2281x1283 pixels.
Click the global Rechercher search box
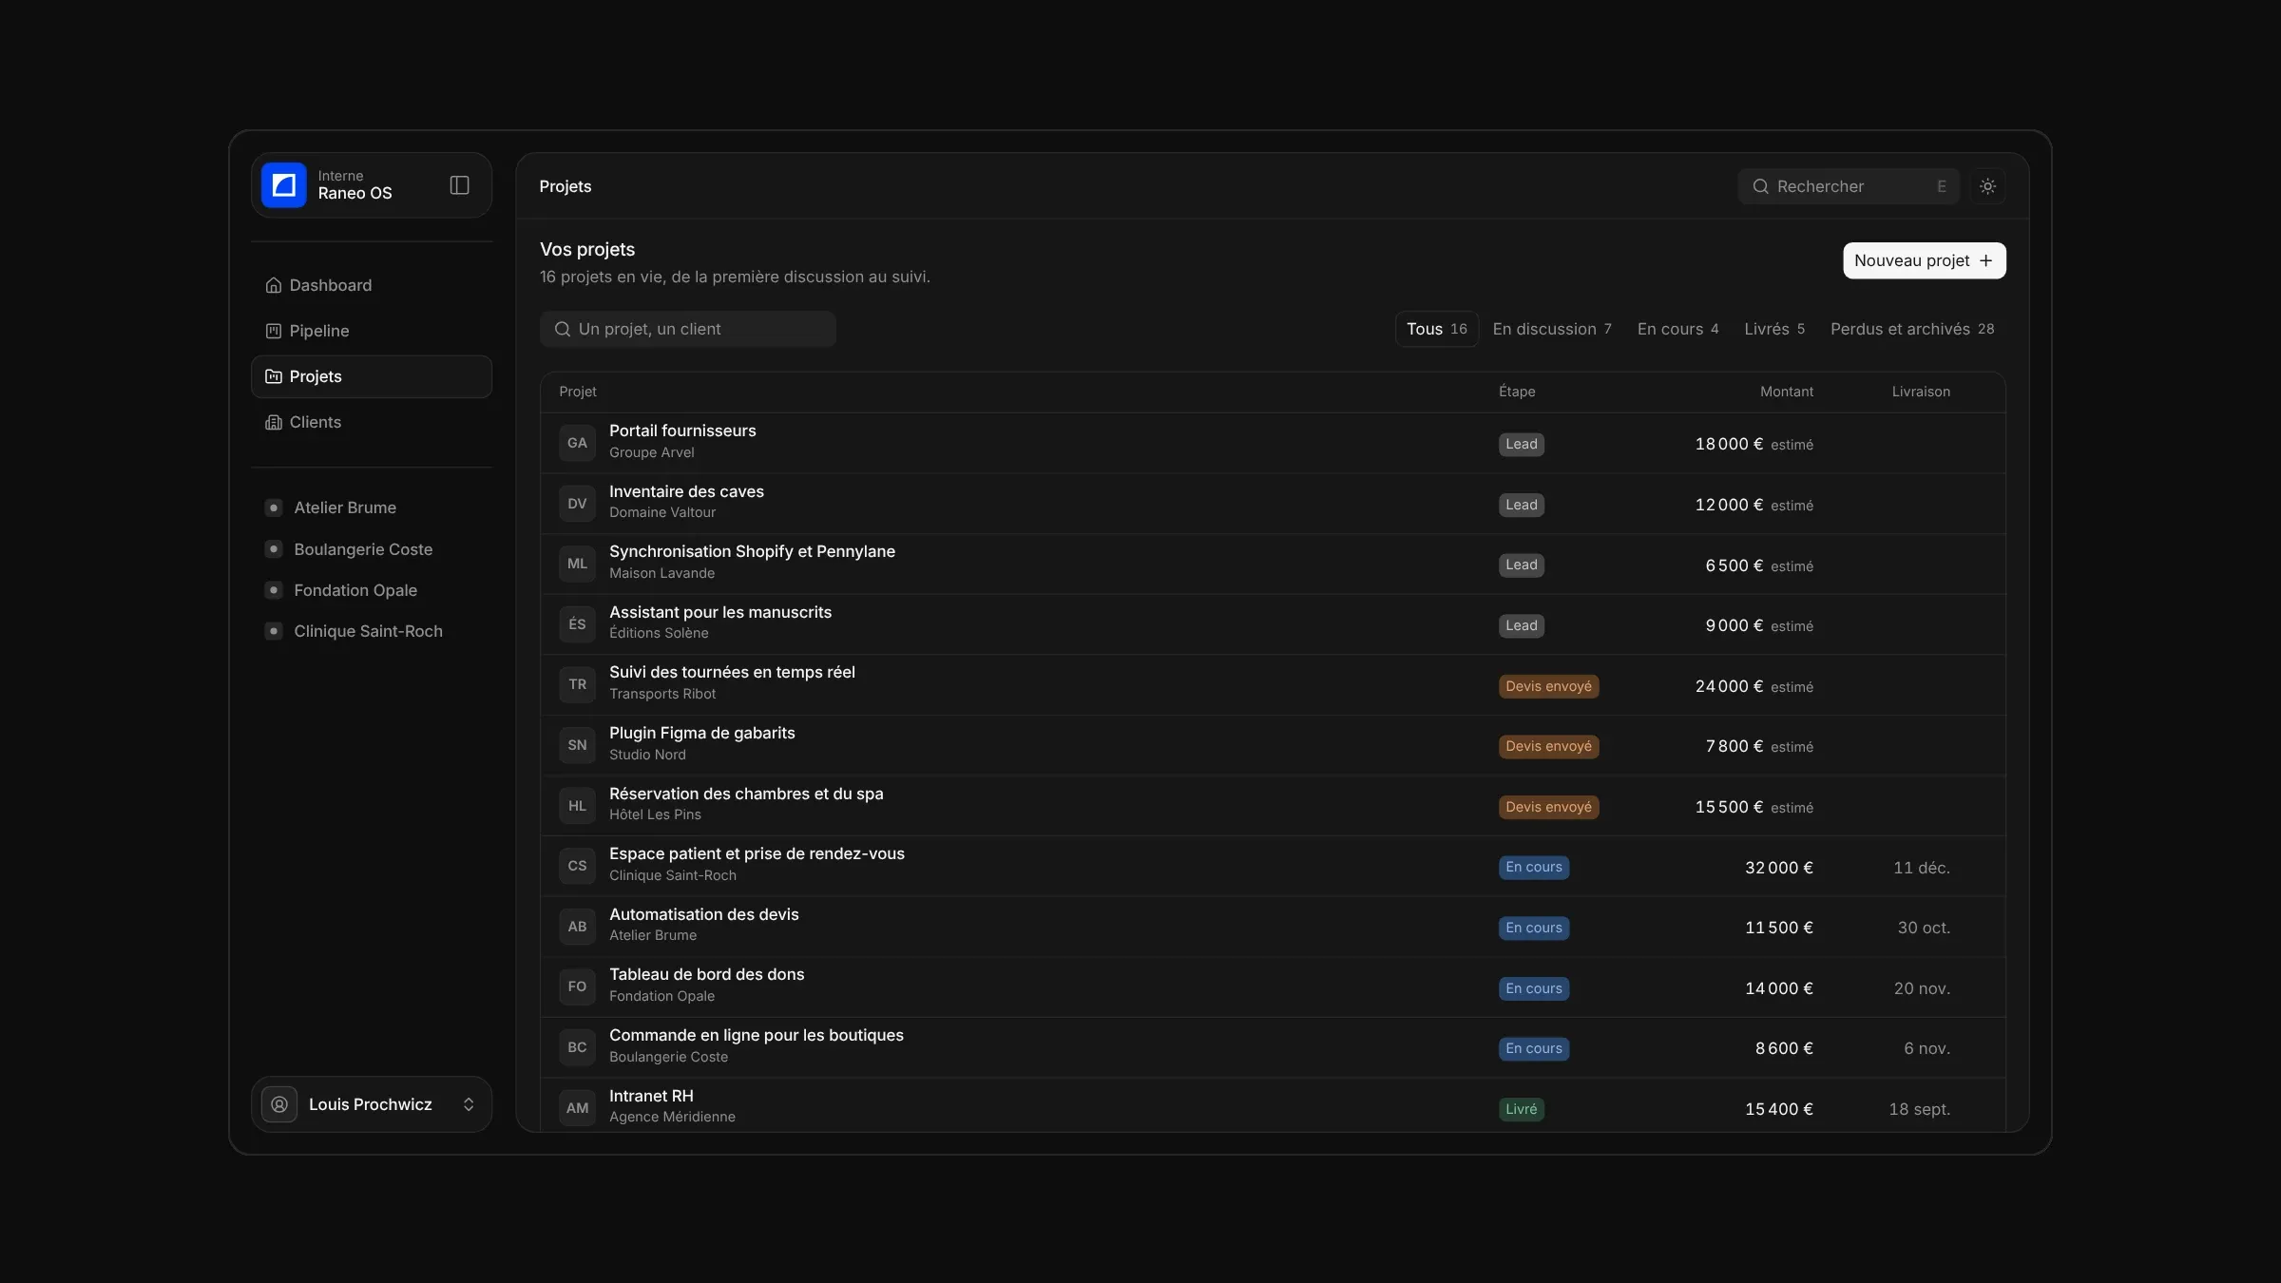click(x=1849, y=186)
